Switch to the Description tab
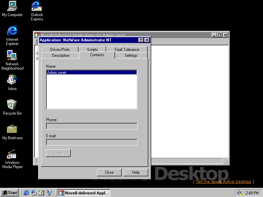Image resolution: width=263 pixels, height=197 pixels. click(60, 55)
